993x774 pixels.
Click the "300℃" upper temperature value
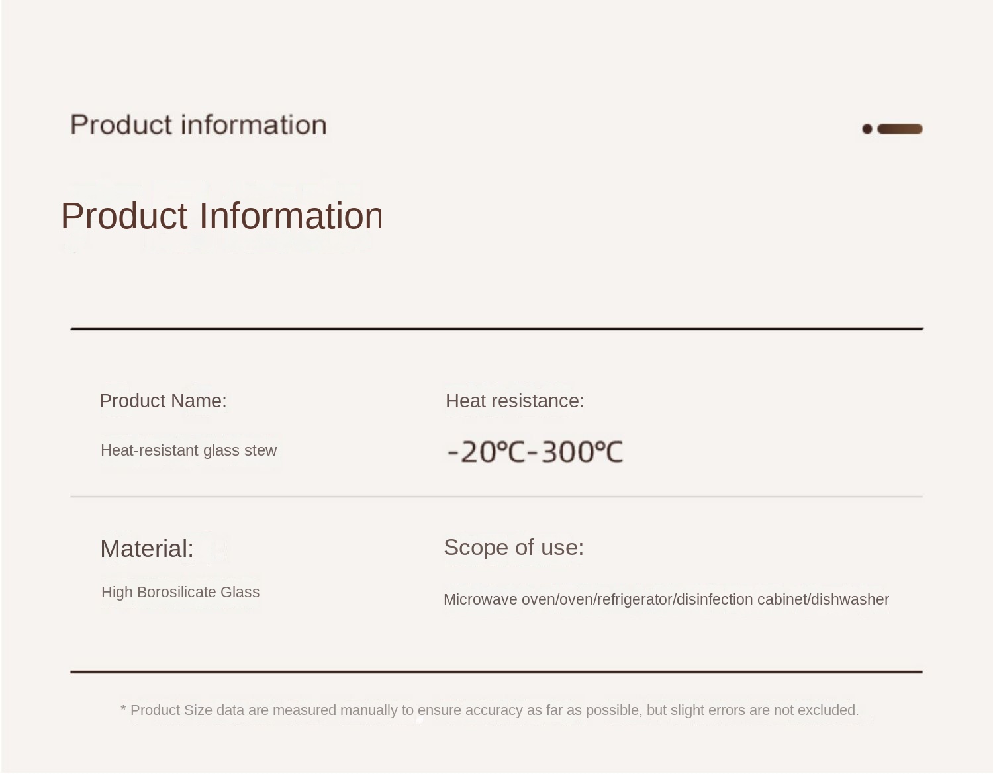(x=582, y=452)
